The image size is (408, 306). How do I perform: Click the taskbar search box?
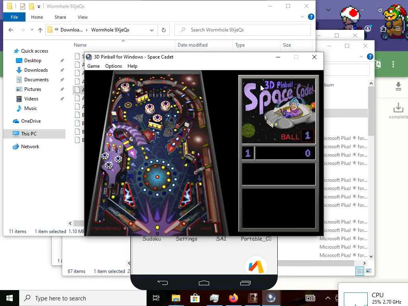coord(83,298)
